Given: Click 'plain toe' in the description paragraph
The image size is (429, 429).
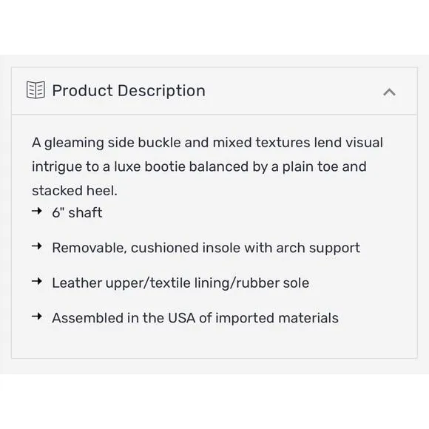Looking at the screenshot, I should [310, 167].
